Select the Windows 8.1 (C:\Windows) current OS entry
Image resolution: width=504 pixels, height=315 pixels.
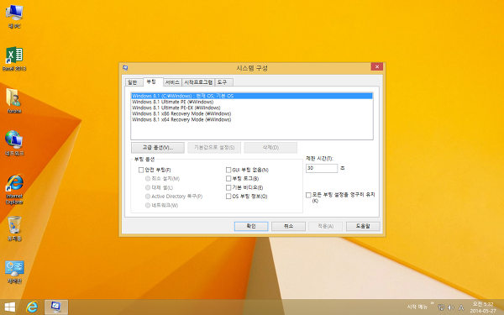pyautogui.click(x=252, y=96)
